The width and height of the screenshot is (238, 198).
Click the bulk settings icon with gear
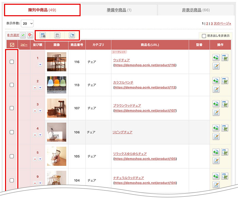pyautogui.click(x=43, y=35)
